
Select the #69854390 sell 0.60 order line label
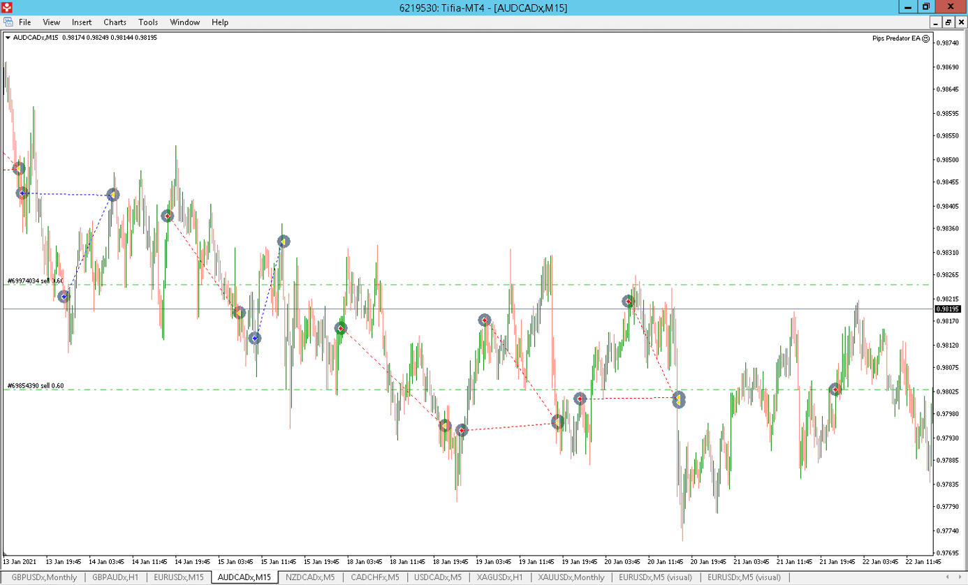(x=35, y=385)
